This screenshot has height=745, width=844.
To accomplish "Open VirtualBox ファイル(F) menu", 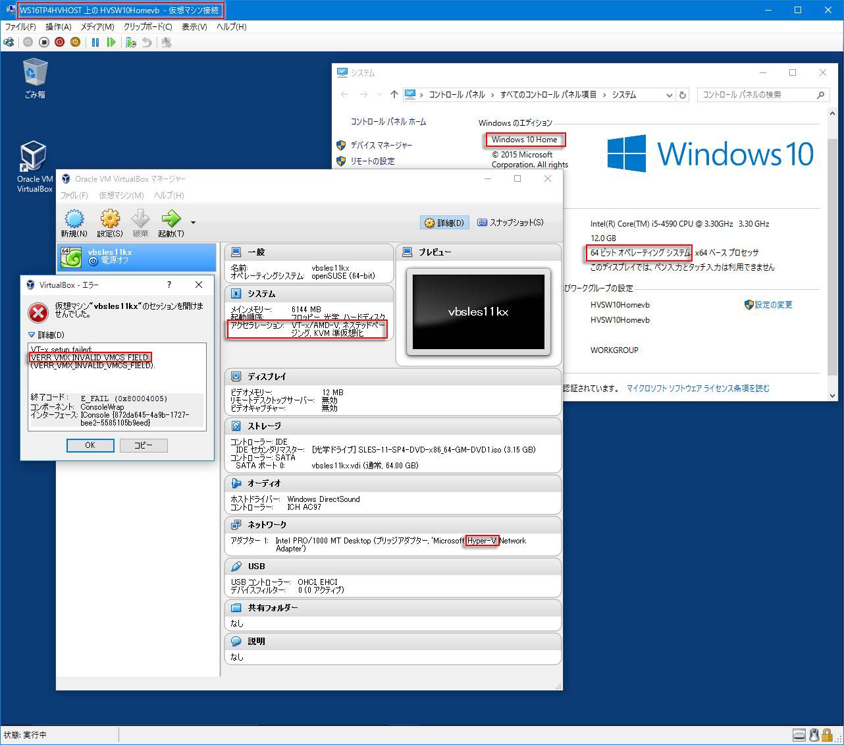I will point(74,196).
